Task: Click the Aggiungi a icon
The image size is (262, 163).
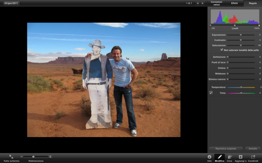Action: (x=241, y=157)
